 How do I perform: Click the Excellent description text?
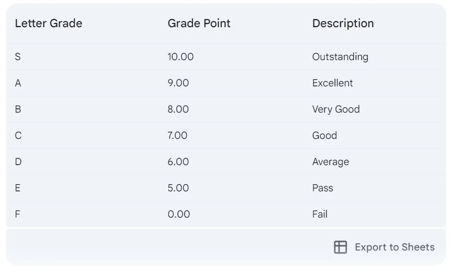pos(332,83)
